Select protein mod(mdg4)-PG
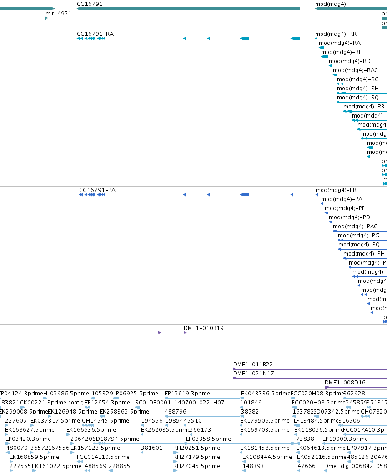 point(359,235)
